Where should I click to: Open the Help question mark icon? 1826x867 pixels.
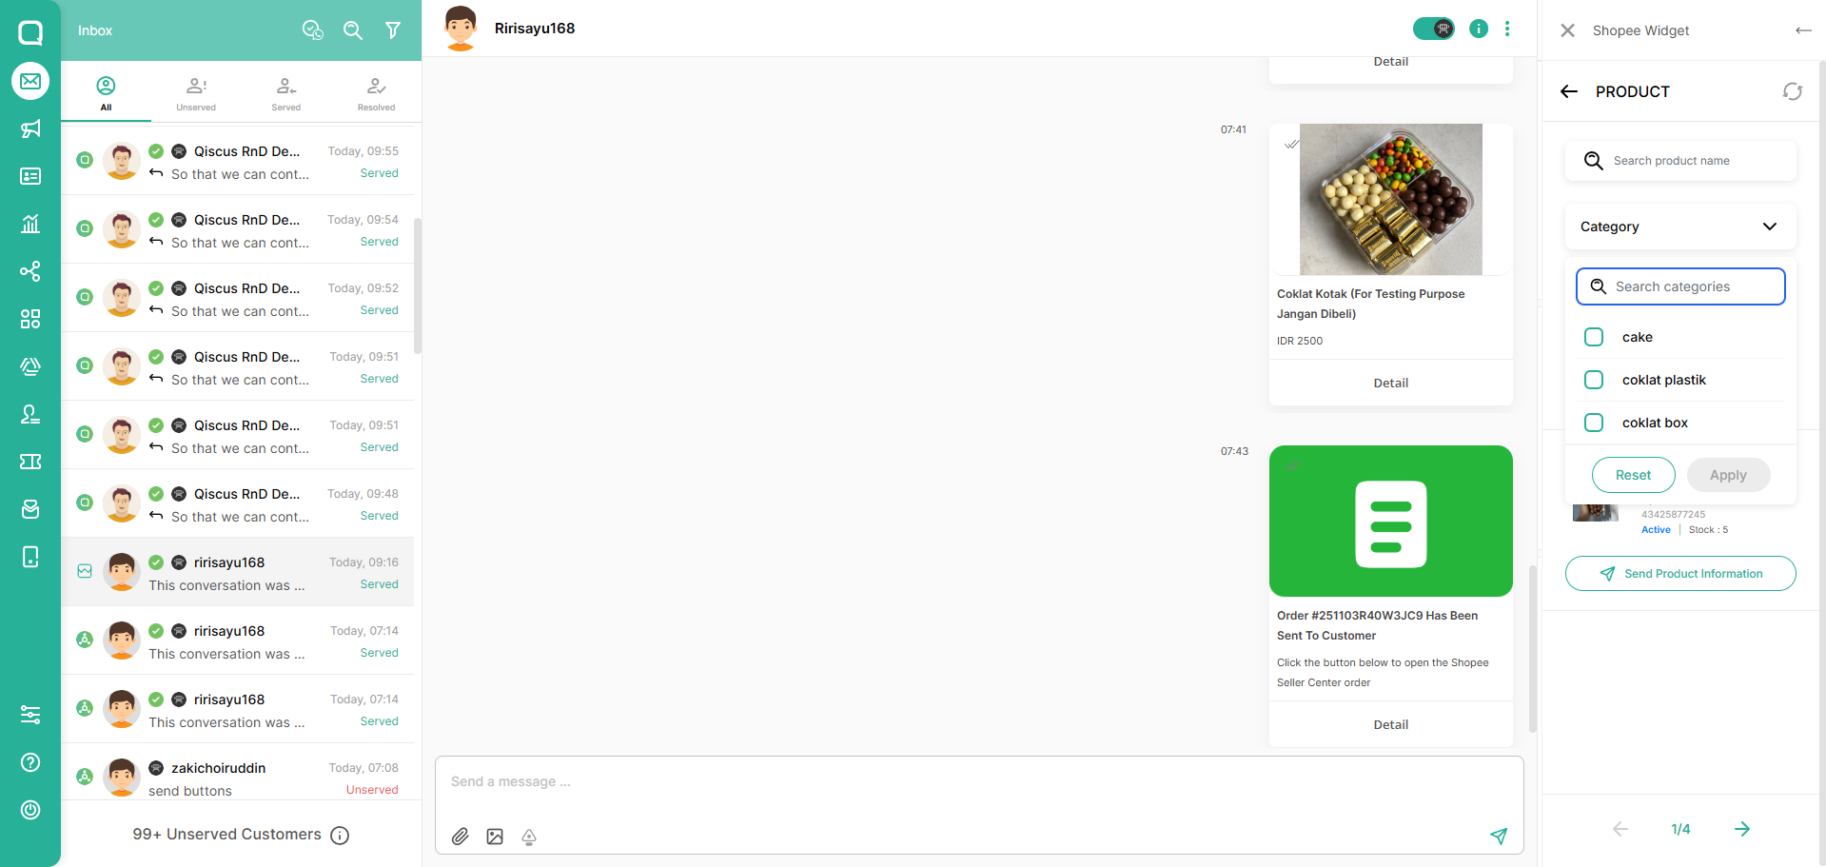[30, 762]
